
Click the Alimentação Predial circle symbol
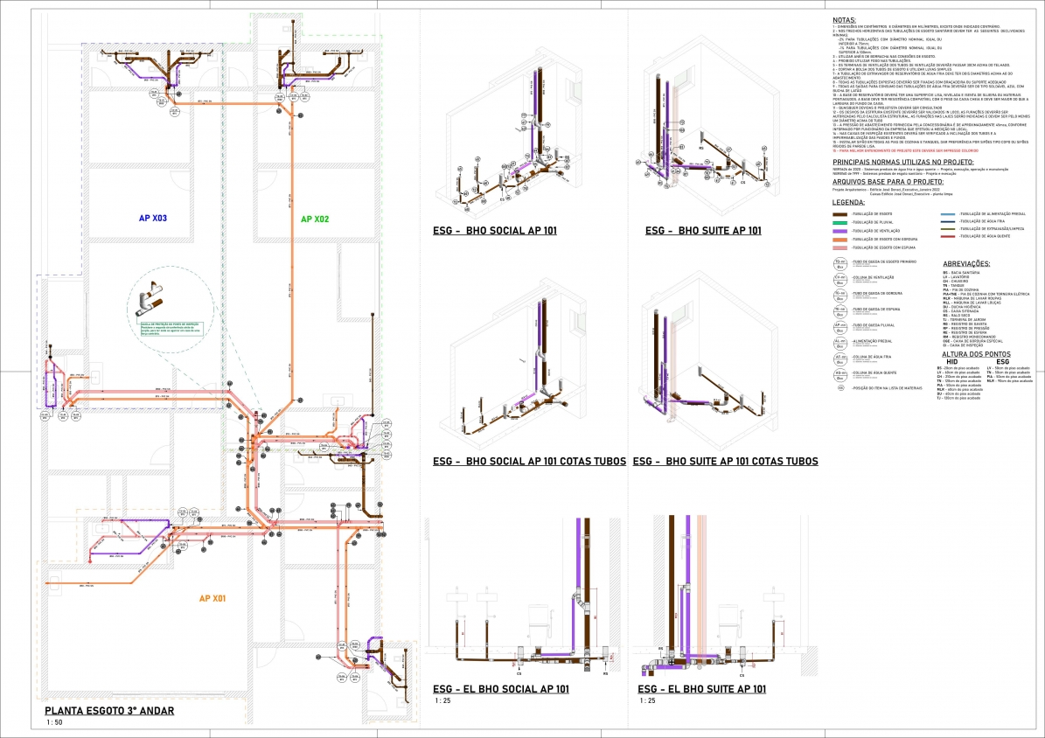click(839, 343)
